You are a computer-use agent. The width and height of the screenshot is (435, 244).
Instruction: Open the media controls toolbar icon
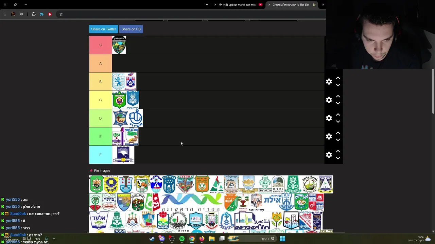pos(21,14)
